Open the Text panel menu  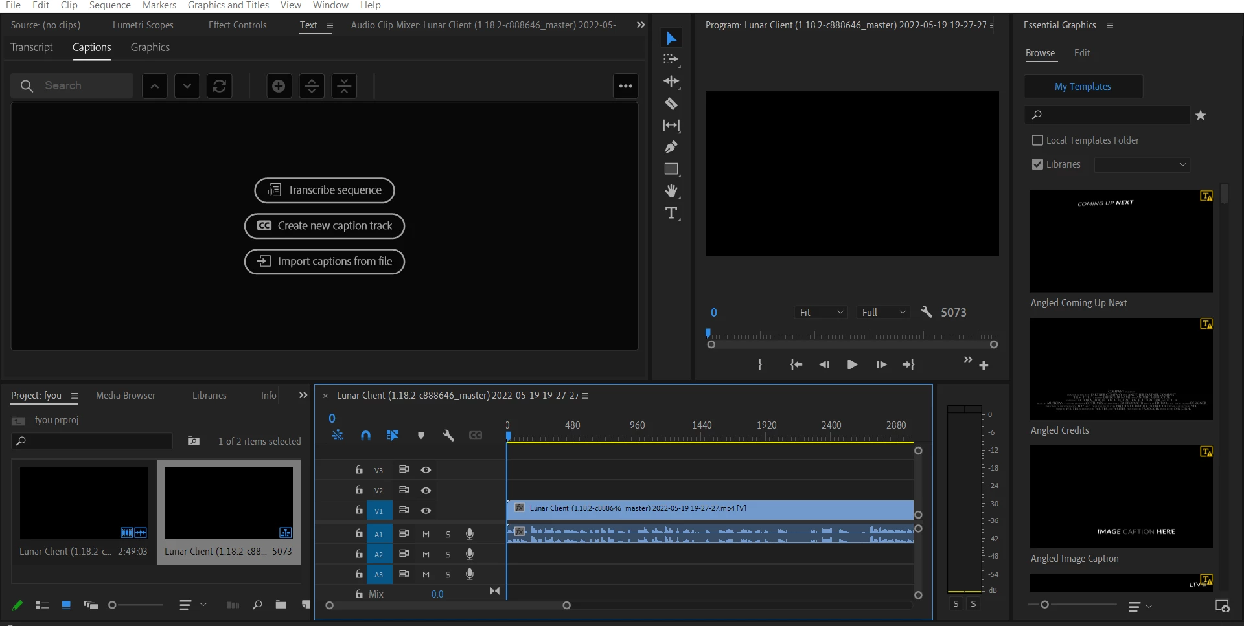click(x=330, y=26)
